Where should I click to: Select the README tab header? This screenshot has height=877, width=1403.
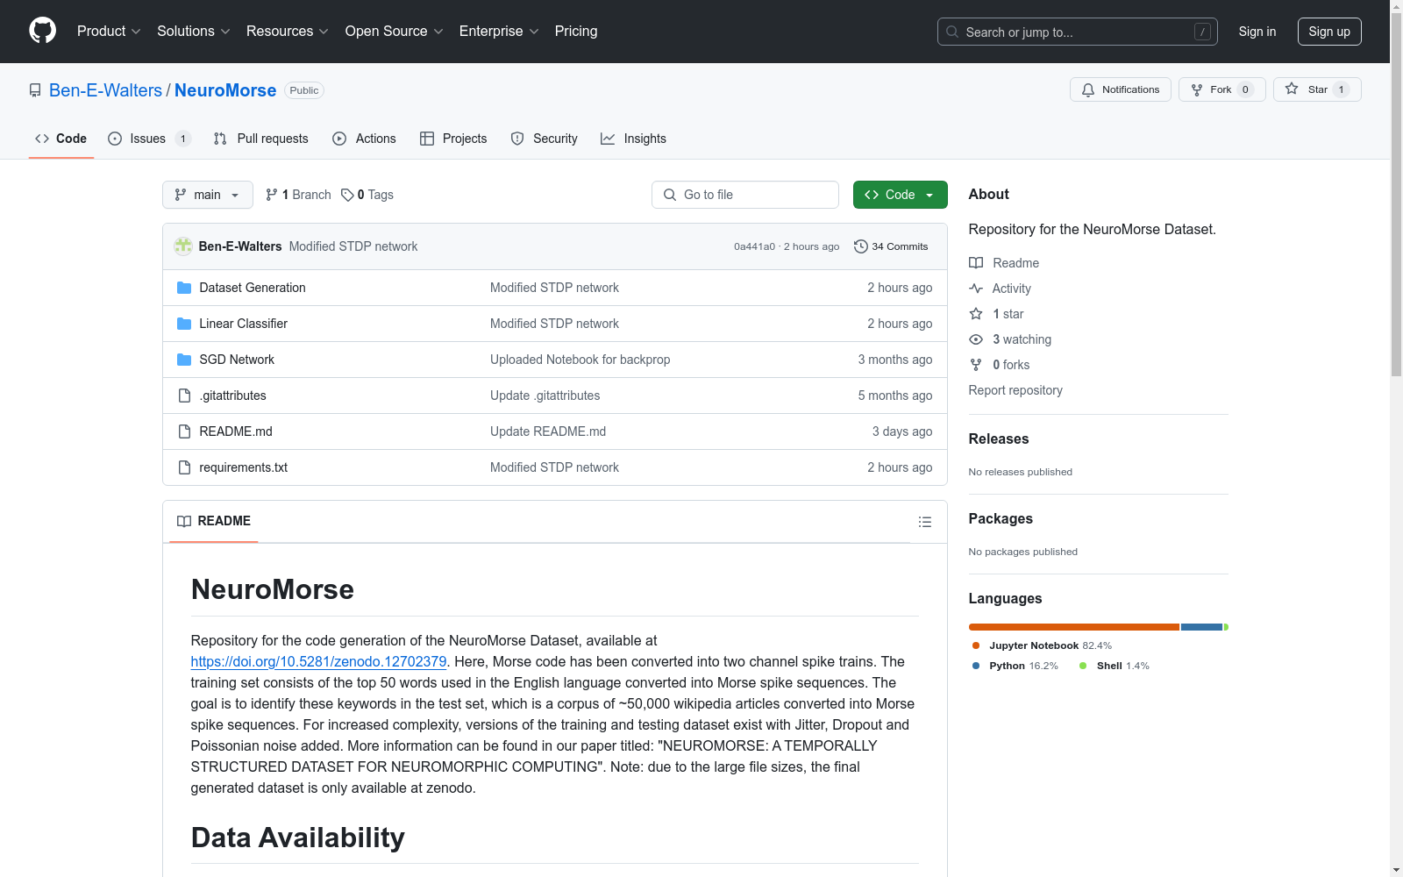[214, 521]
